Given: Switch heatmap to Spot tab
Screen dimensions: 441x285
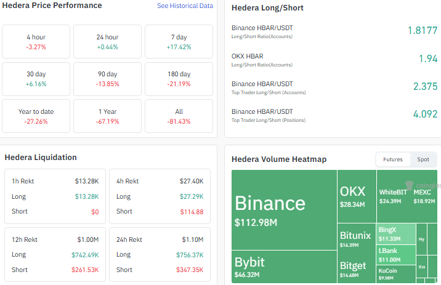Looking at the screenshot, I should click(423, 159).
